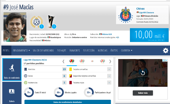Screen dimensions: 170x104
Task: Expand the Rendimiento dropdown menu
Action: (21, 50)
